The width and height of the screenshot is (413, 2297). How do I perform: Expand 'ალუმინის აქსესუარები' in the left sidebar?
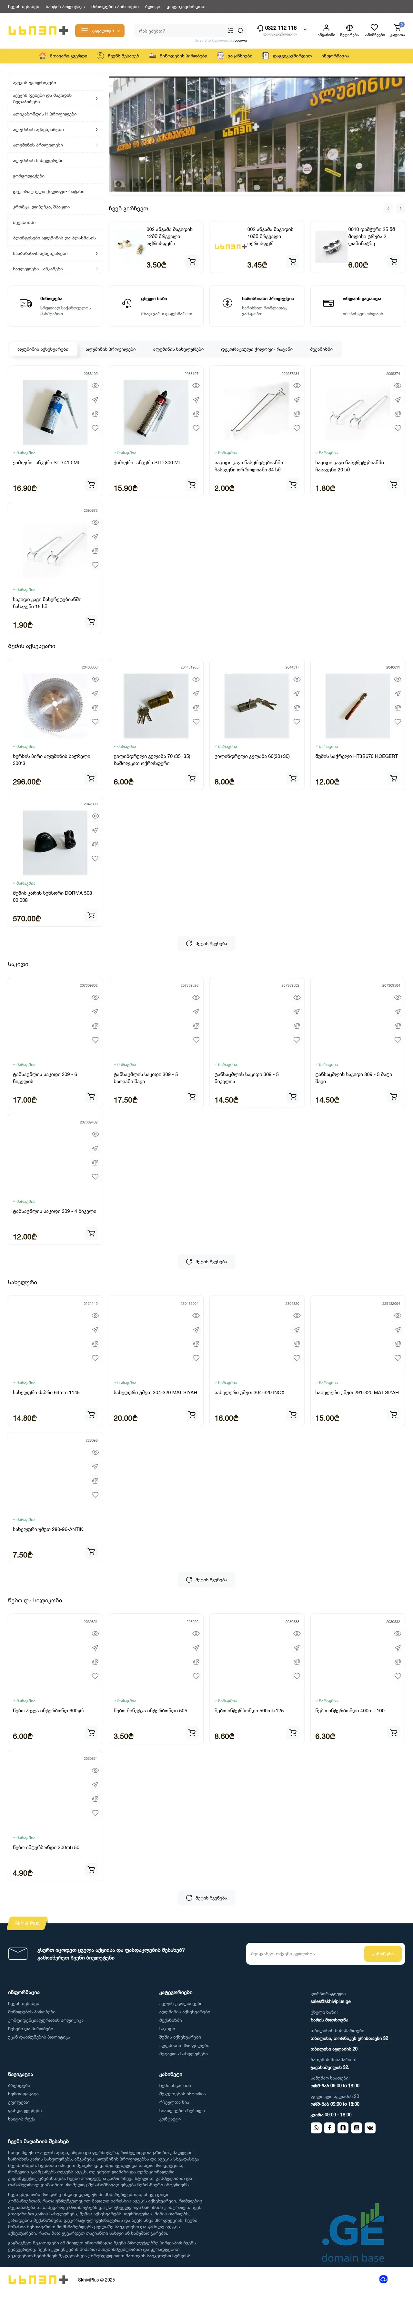point(96,129)
